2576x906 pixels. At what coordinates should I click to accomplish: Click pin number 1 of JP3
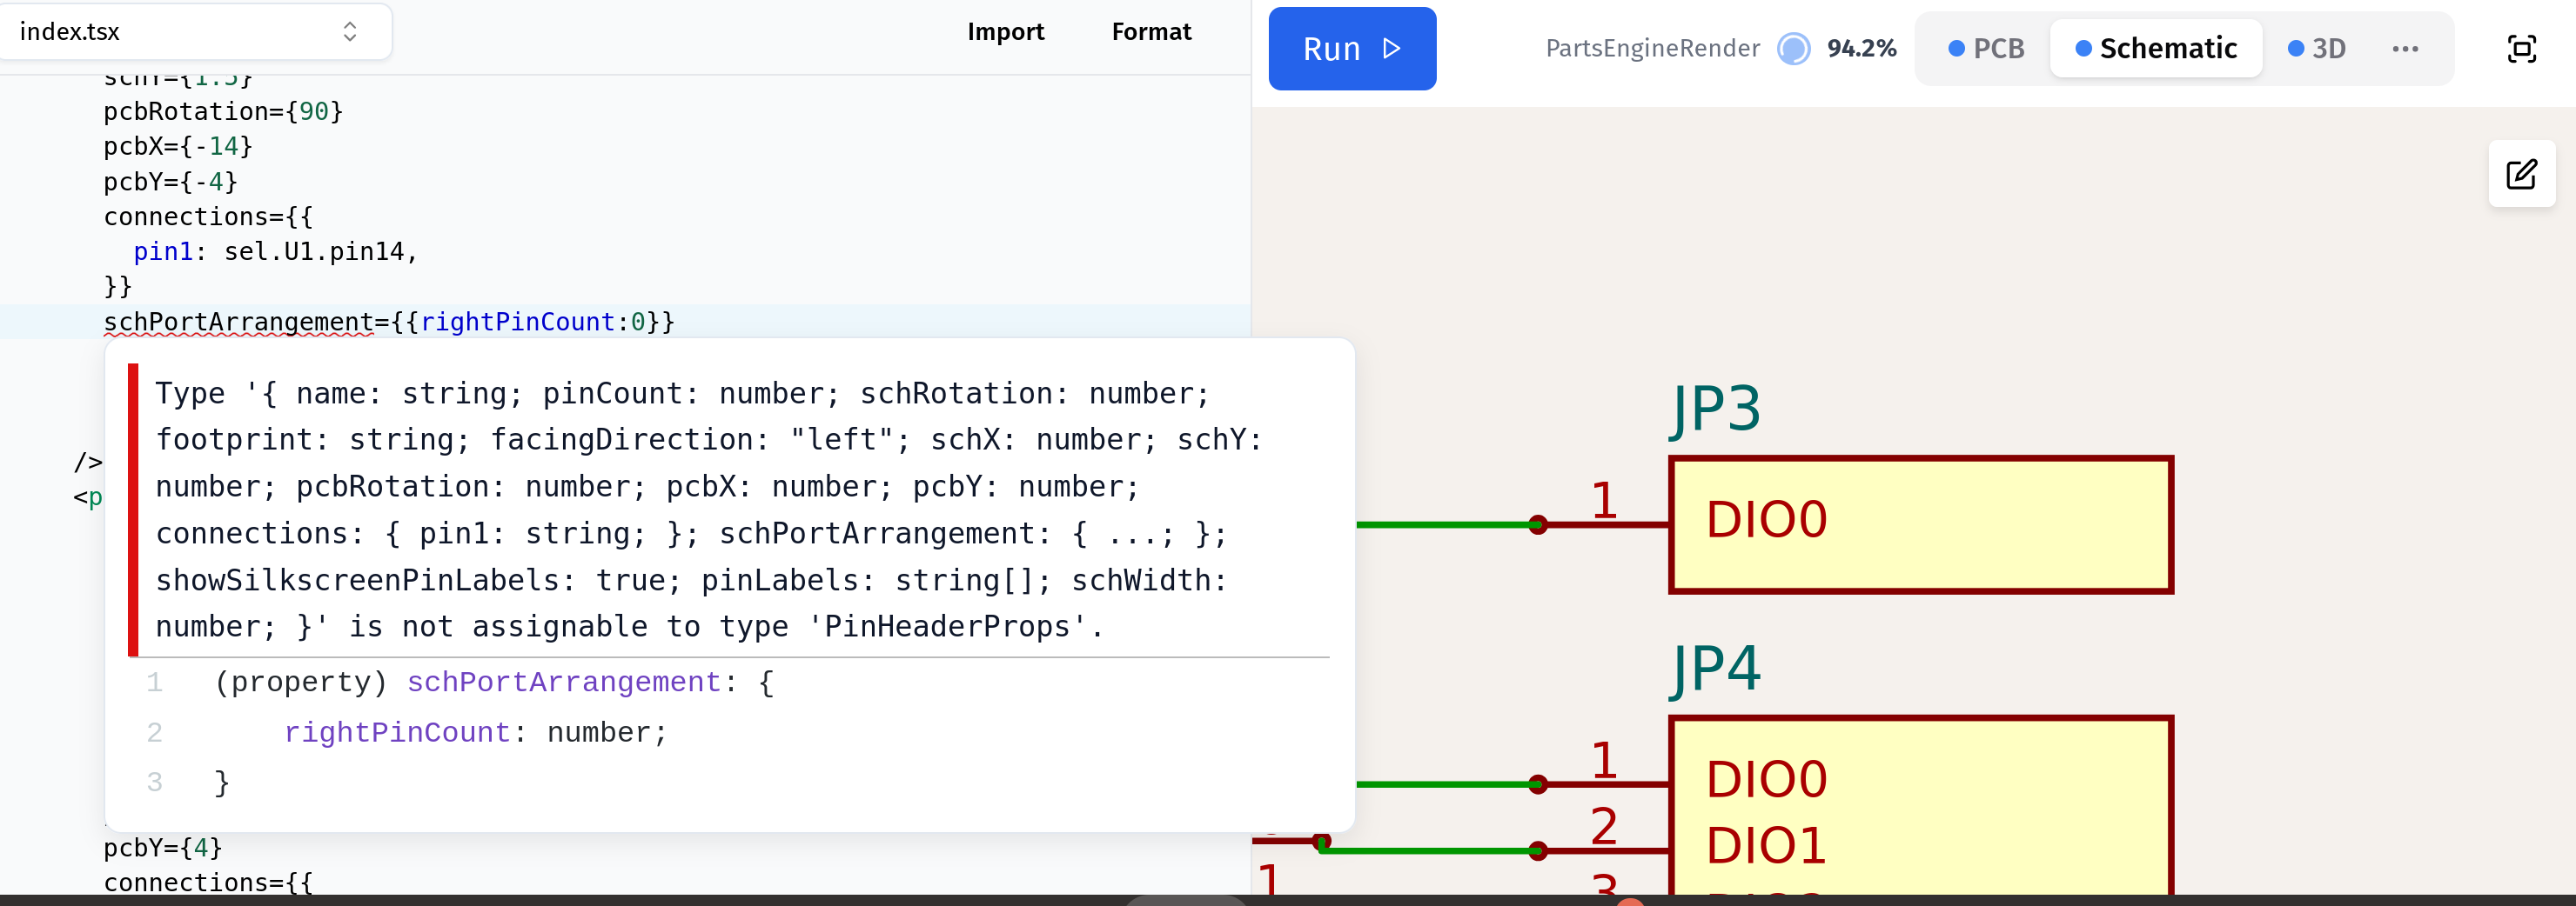click(1604, 501)
